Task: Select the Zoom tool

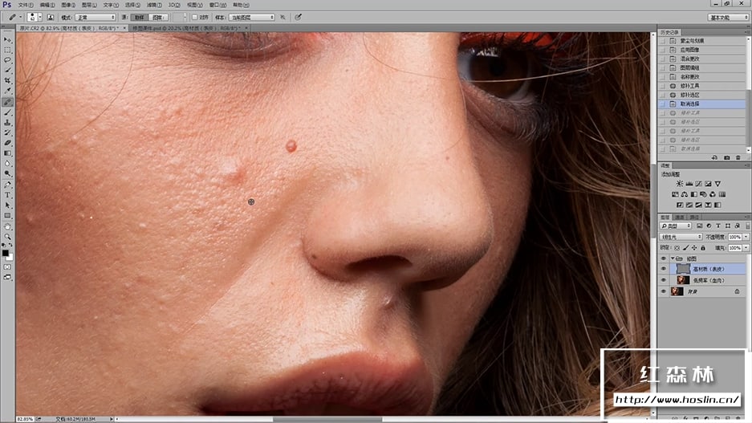Action: pyautogui.click(x=7, y=237)
